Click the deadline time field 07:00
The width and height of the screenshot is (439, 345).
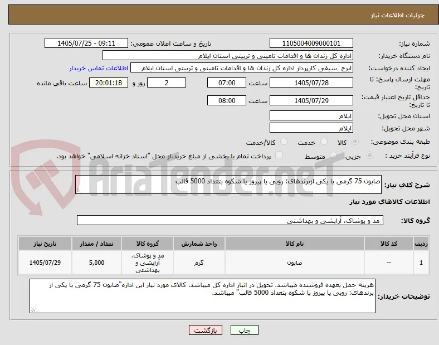click(x=227, y=82)
